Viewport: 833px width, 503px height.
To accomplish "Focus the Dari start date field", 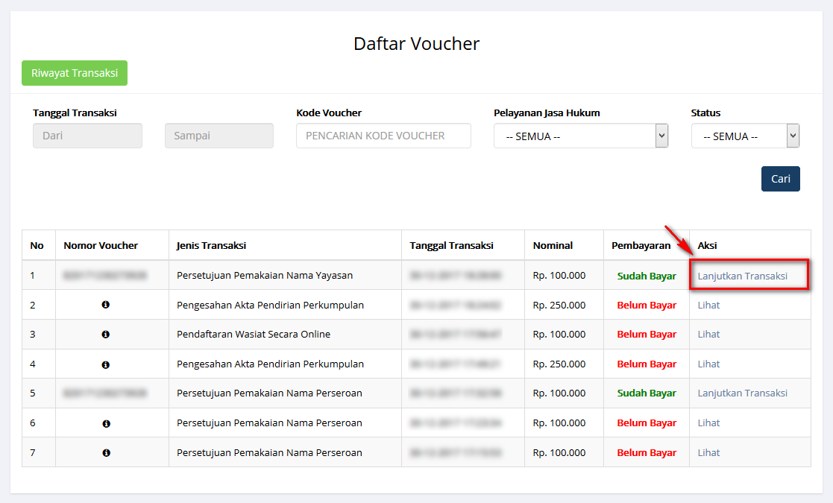I will (87, 136).
